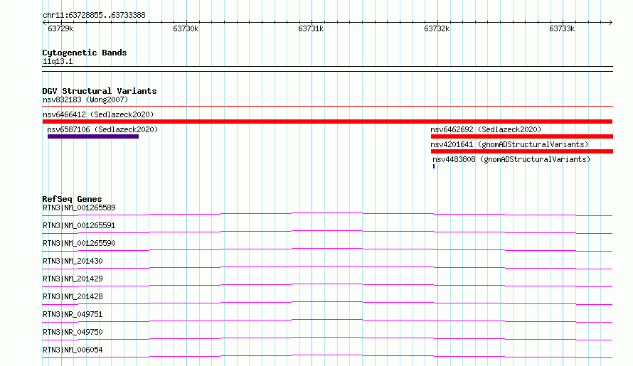This screenshot has width=633, height=366.
Task: Open the RTN3|NR_049750 transcript
Action: click(73, 332)
